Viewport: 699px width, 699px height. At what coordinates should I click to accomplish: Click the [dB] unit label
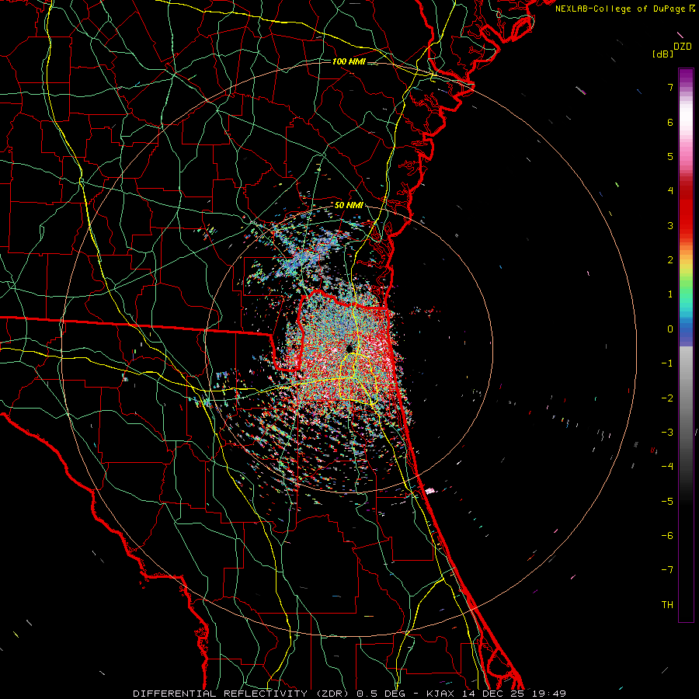pos(662,54)
